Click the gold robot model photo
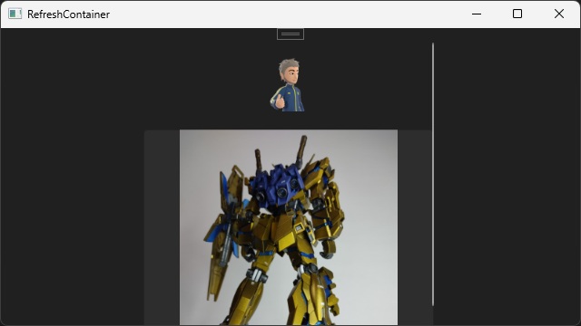 pyautogui.click(x=289, y=227)
